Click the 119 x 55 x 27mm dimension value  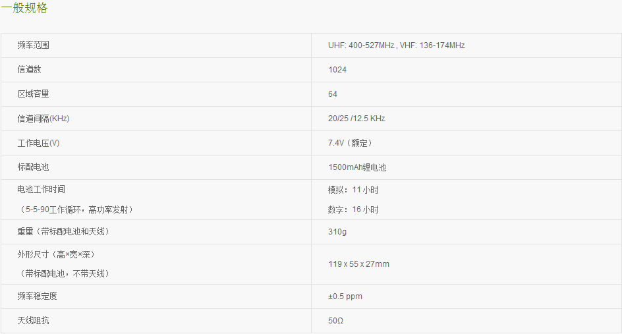[358, 264]
